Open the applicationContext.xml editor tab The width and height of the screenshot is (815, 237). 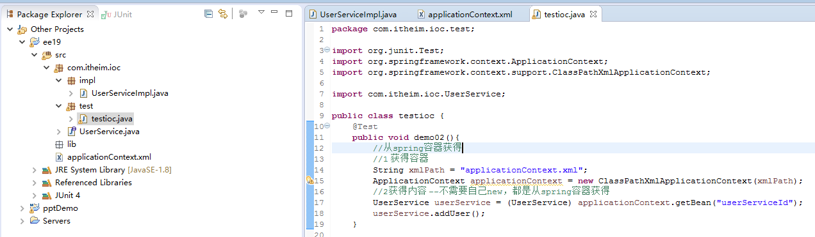click(x=465, y=14)
